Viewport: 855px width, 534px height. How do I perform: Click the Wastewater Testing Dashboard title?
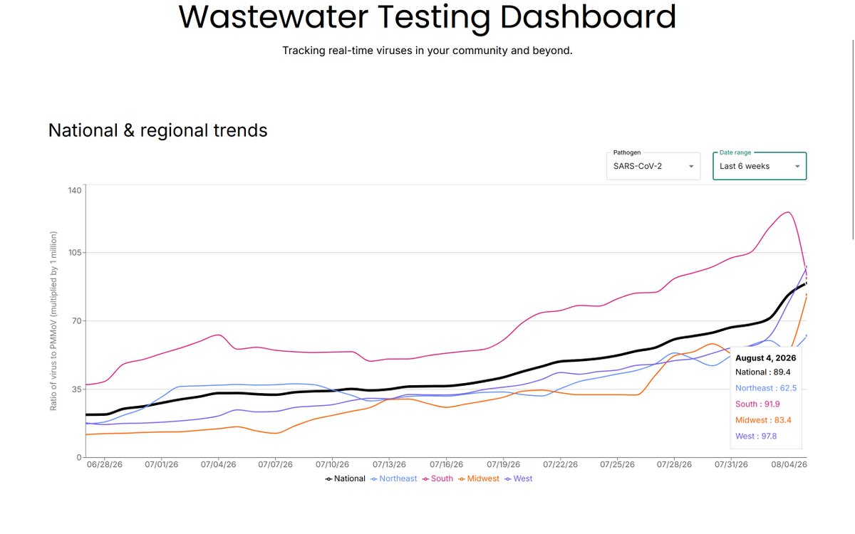[427, 17]
